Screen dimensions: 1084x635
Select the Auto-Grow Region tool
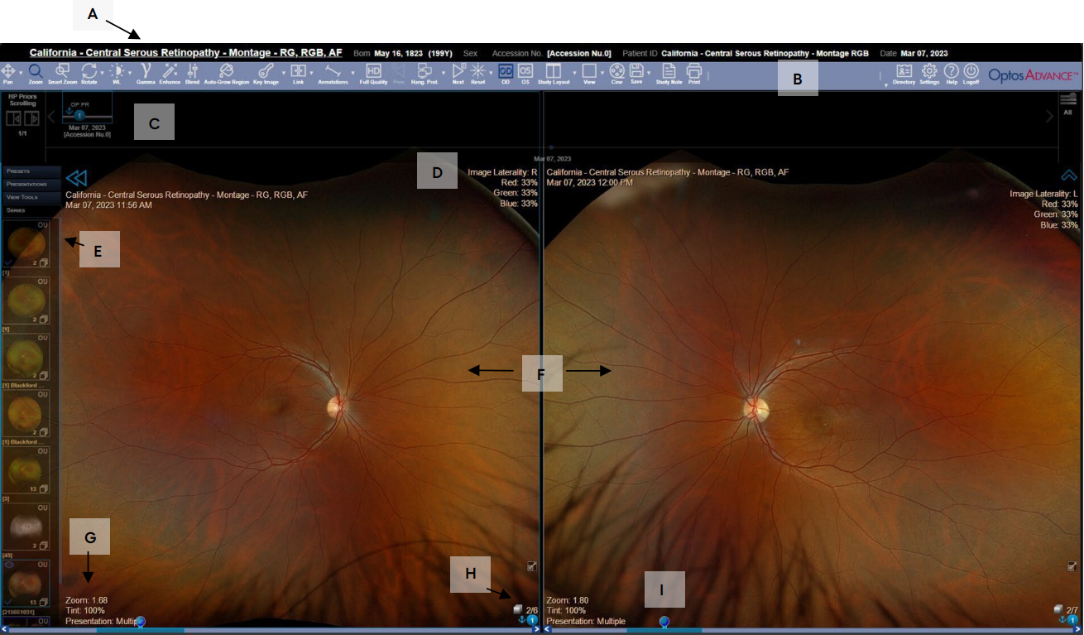[227, 72]
